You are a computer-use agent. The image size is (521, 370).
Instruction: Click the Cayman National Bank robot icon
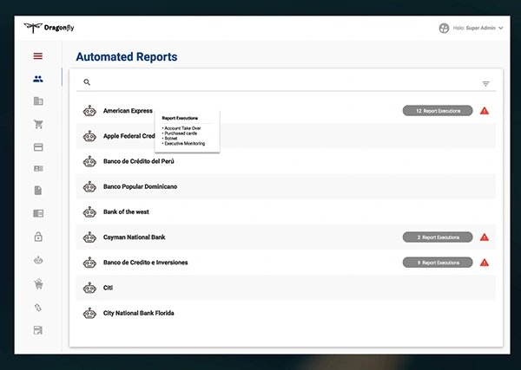click(89, 237)
